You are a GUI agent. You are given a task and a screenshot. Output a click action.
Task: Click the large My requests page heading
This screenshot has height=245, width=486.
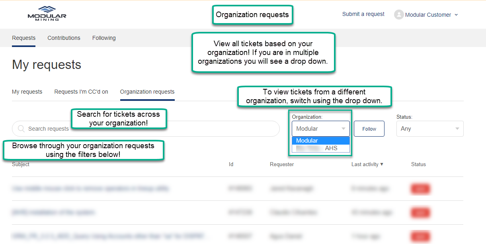click(47, 65)
